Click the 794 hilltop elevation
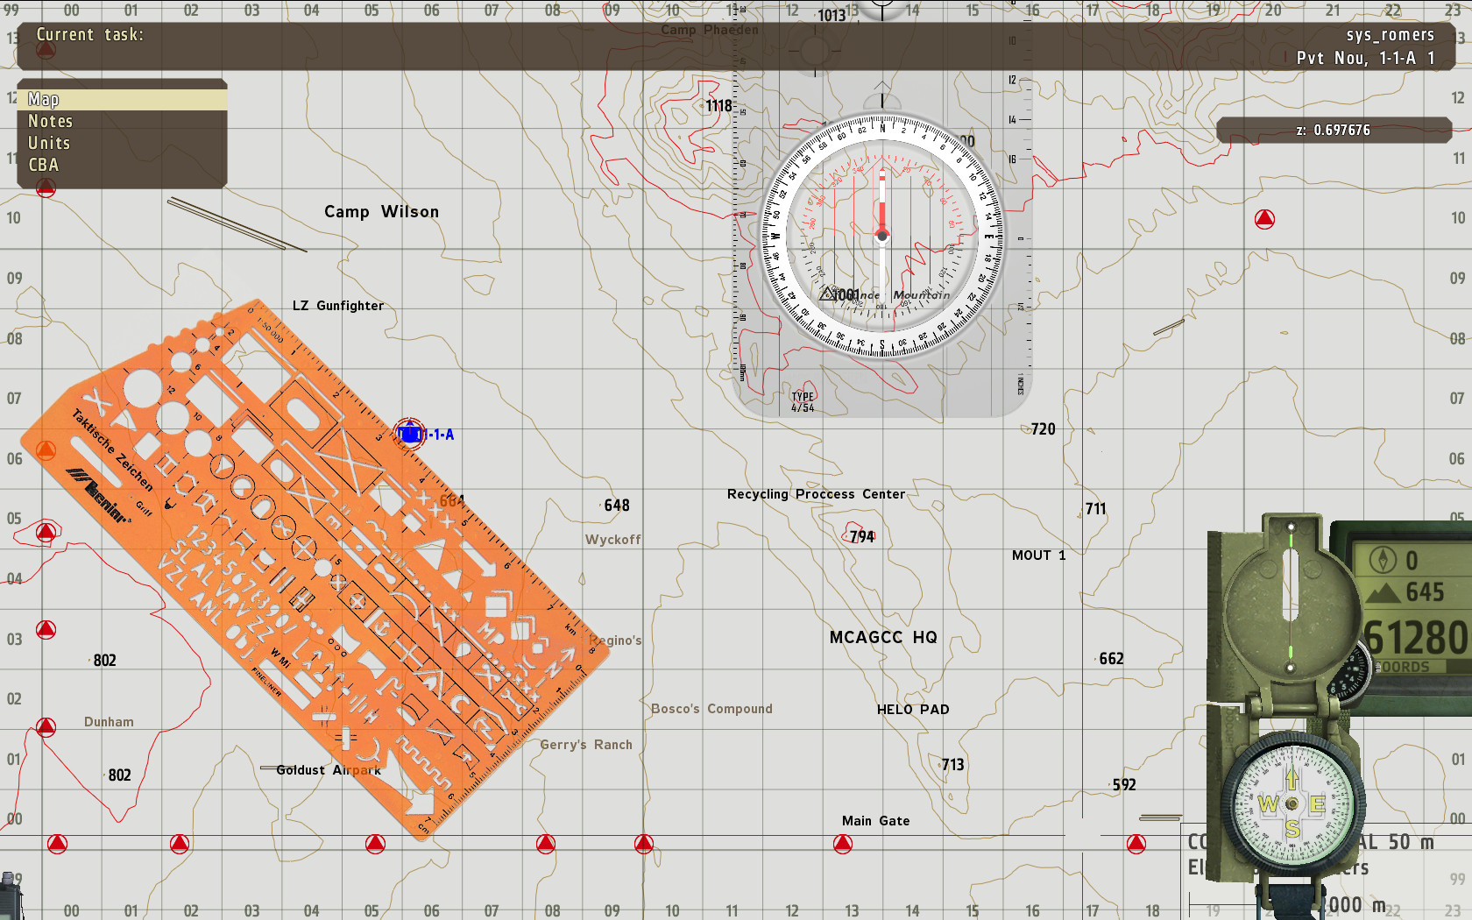The image size is (1472, 920). coord(862,537)
